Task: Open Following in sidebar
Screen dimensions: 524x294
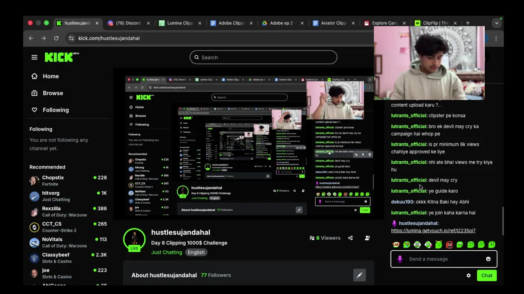Action: [x=50, y=109]
